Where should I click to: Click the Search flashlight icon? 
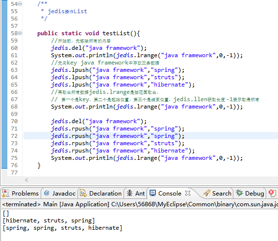[206, 193]
